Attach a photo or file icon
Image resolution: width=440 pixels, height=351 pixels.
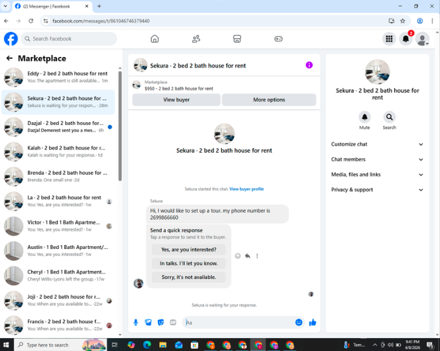pos(148,323)
